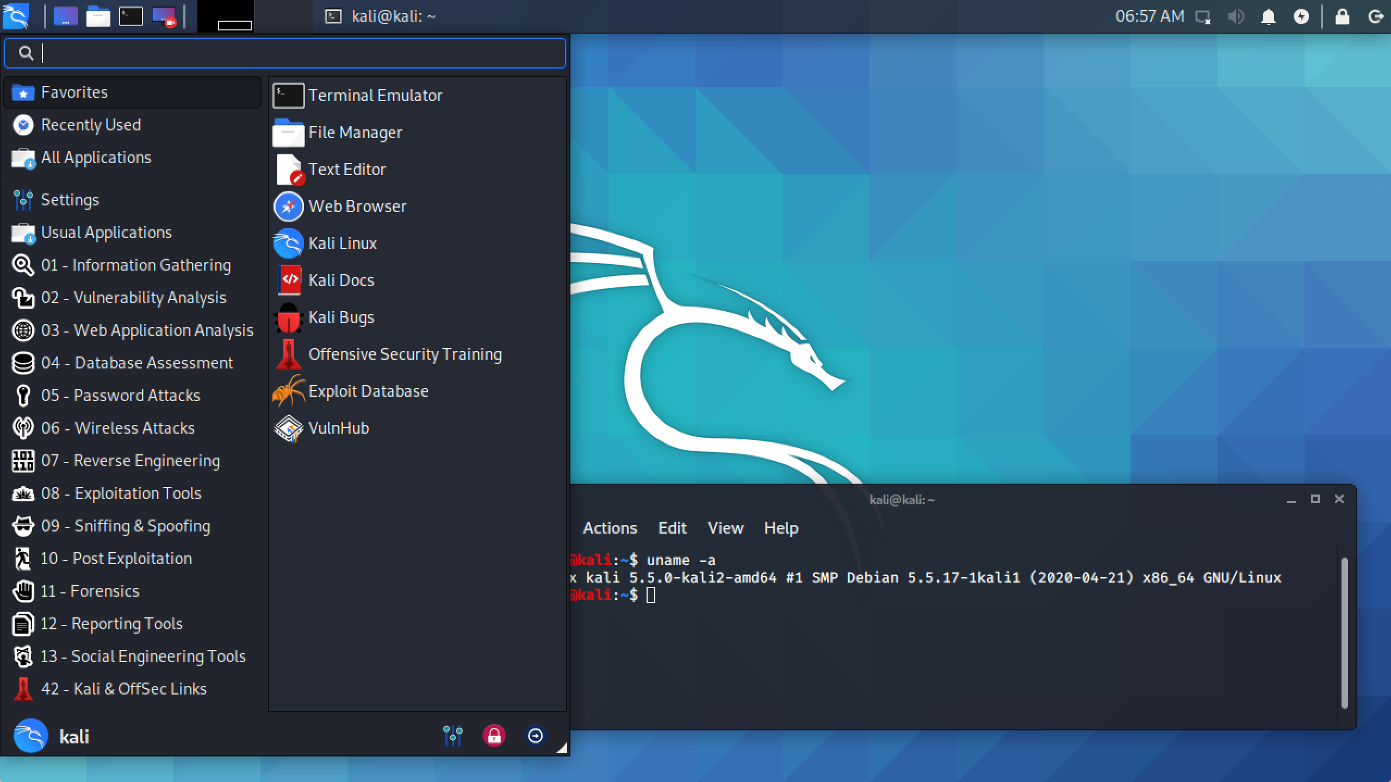Screen dimensions: 1391x782
Task: Expand 06 - Wireless Attacks category
Action: click(117, 428)
